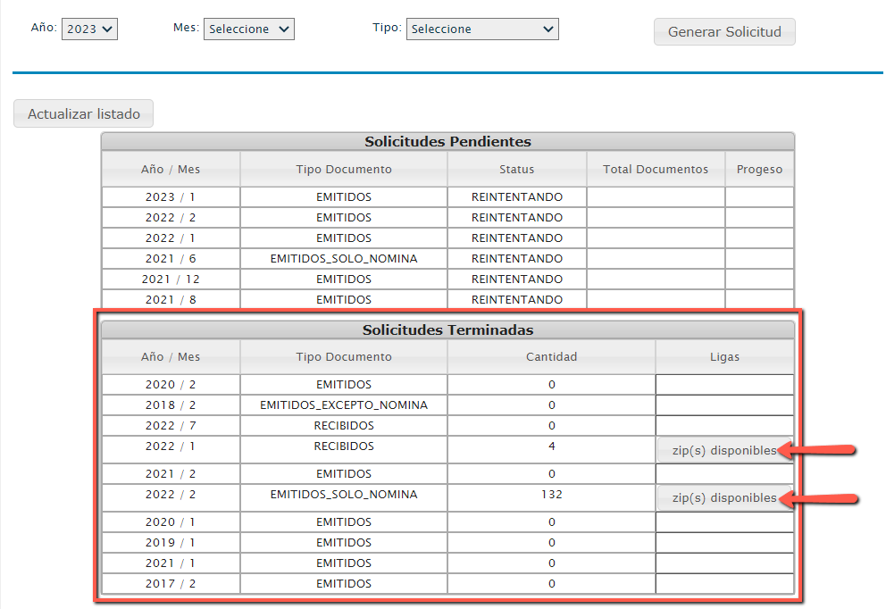The width and height of the screenshot is (886, 609).
Task: Click the Cantidad column header
Action: click(x=551, y=357)
